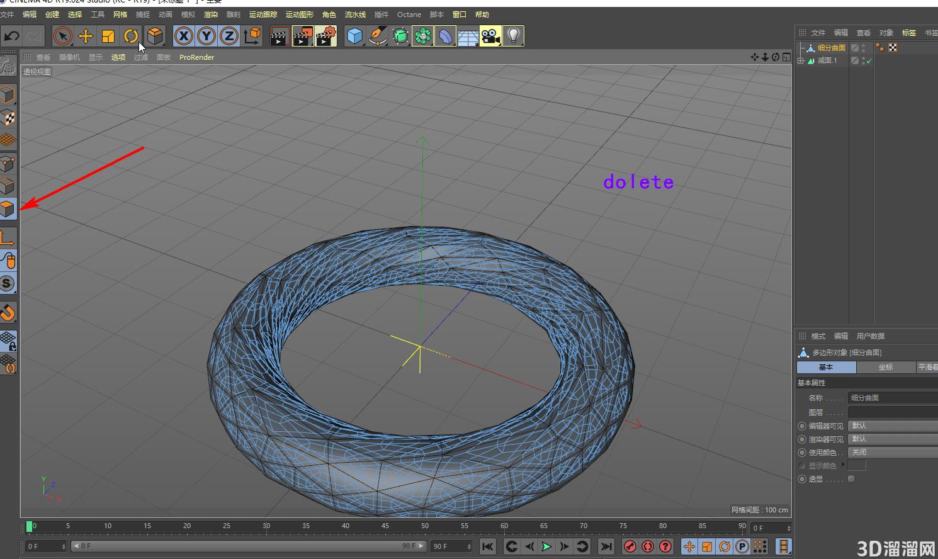
Task: Add a light bulb object
Action: [513, 36]
